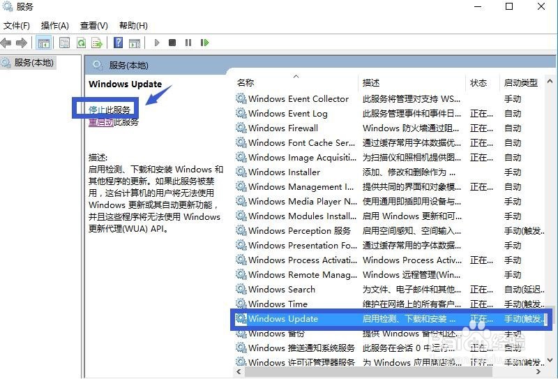558x379 pixels.
Task: Sort by the 状态 column header
Action: (x=478, y=82)
